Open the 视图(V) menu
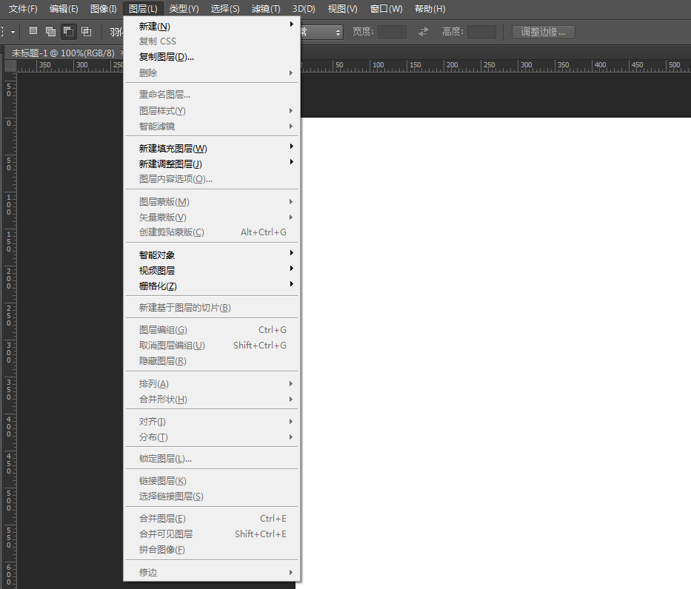Image resolution: width=691 pixels, height=589 pixels. [x=342, y=8]
